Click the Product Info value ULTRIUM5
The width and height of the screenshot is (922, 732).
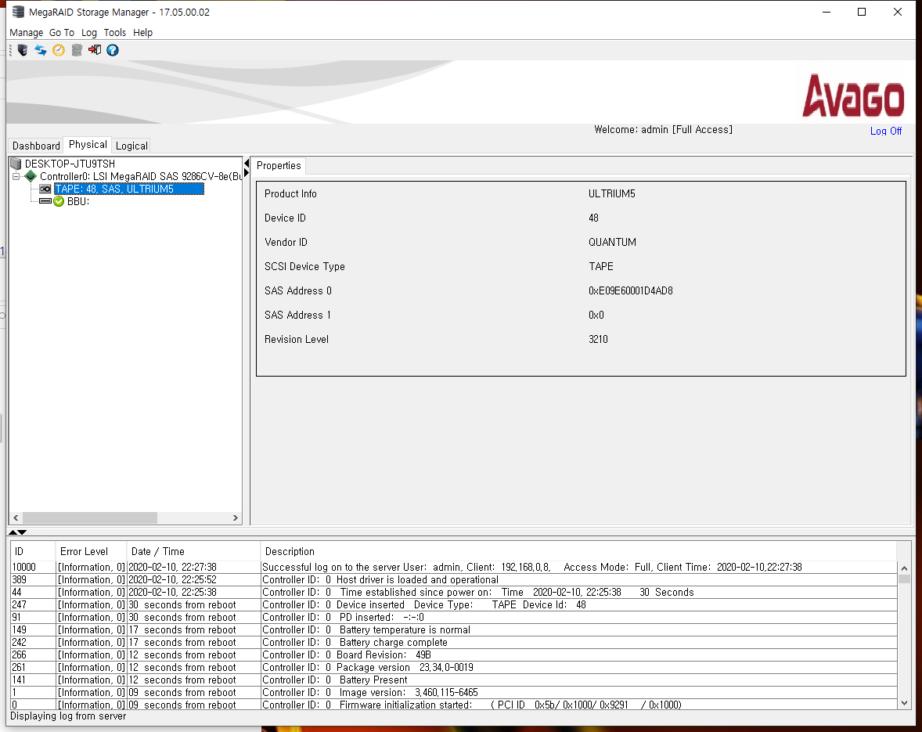(x=611, y=193)
